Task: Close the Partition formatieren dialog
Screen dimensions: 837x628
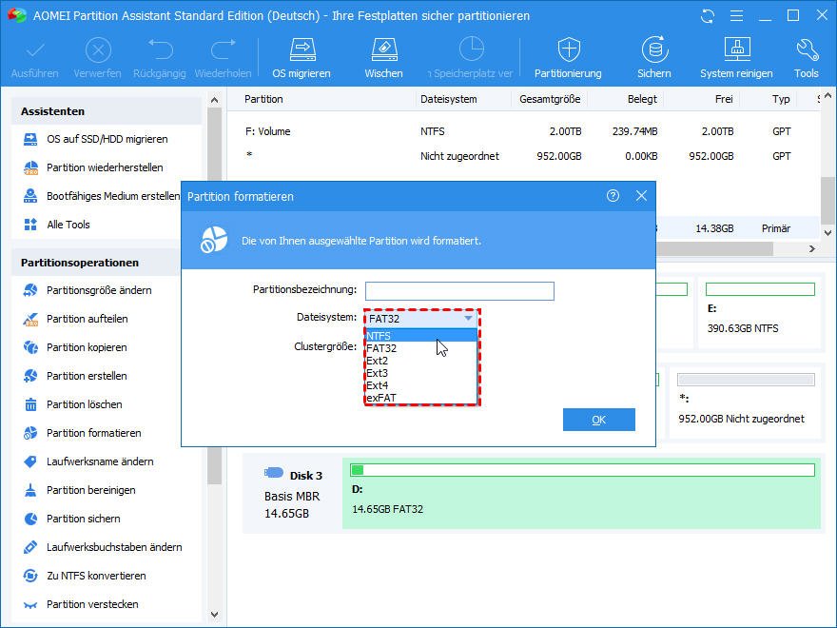Action: click(642, 196)
